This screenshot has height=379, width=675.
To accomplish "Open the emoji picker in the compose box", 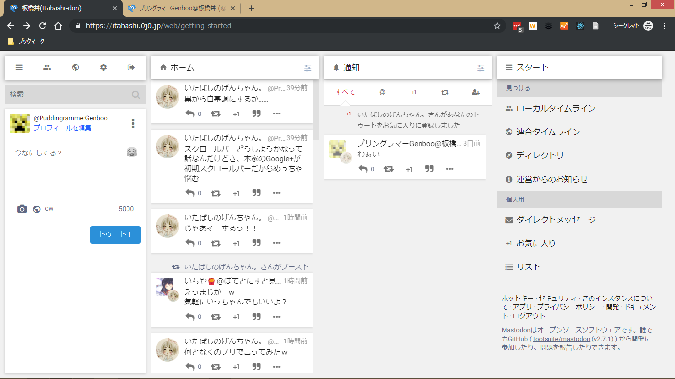I will [x=131, y=152].
